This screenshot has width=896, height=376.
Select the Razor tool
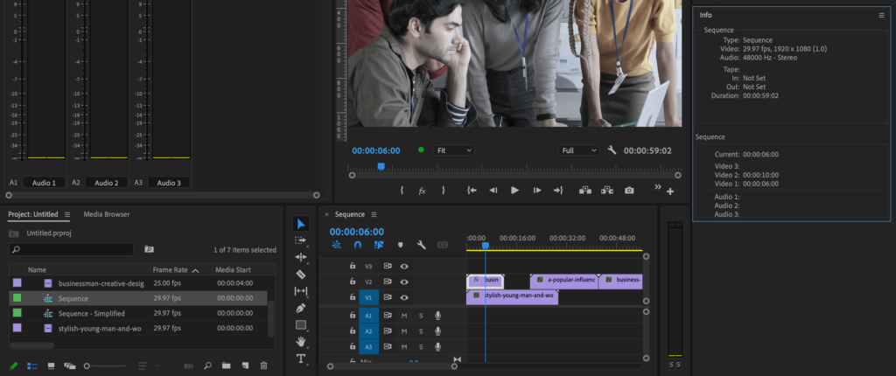click(301, 274)
